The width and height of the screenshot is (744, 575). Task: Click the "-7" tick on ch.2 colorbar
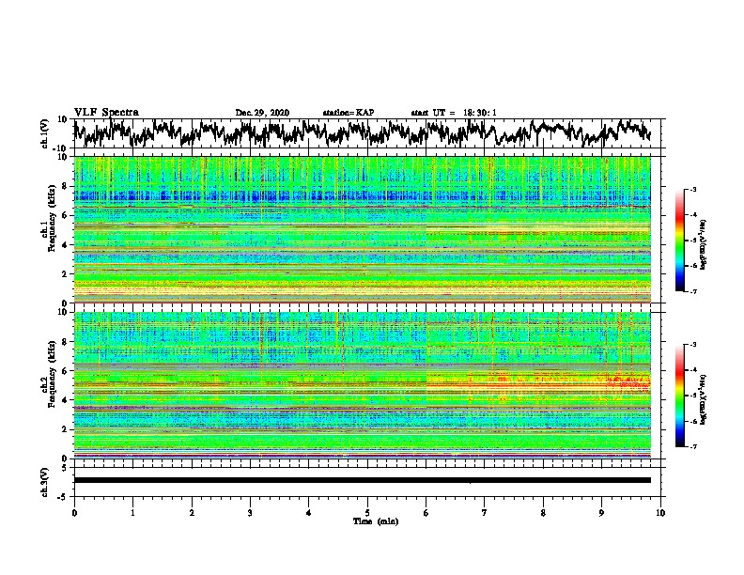[693, 446]
